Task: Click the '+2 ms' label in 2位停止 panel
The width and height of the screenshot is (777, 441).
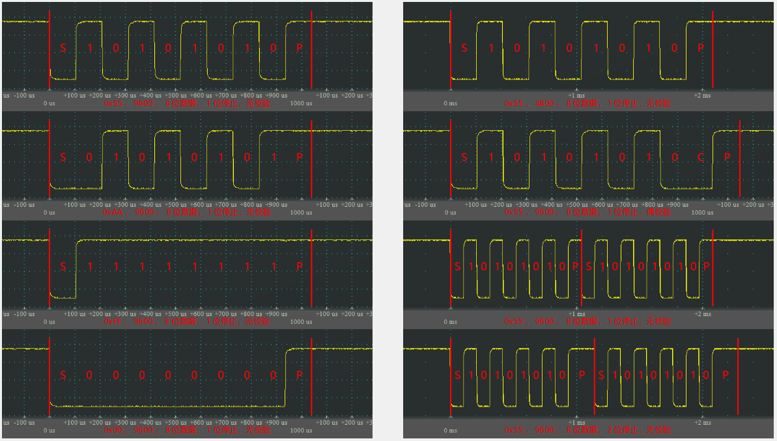Action: click(x=702, y=423)
